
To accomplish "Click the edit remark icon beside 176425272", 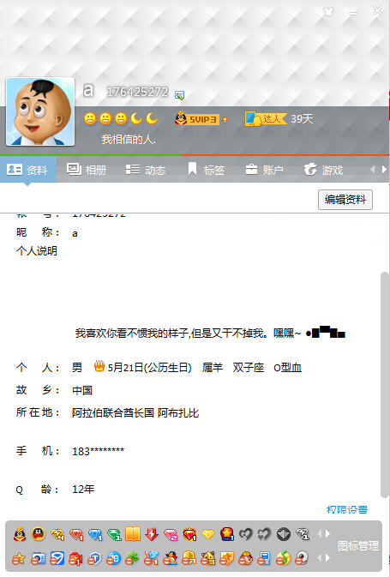I will click(179, 95).
